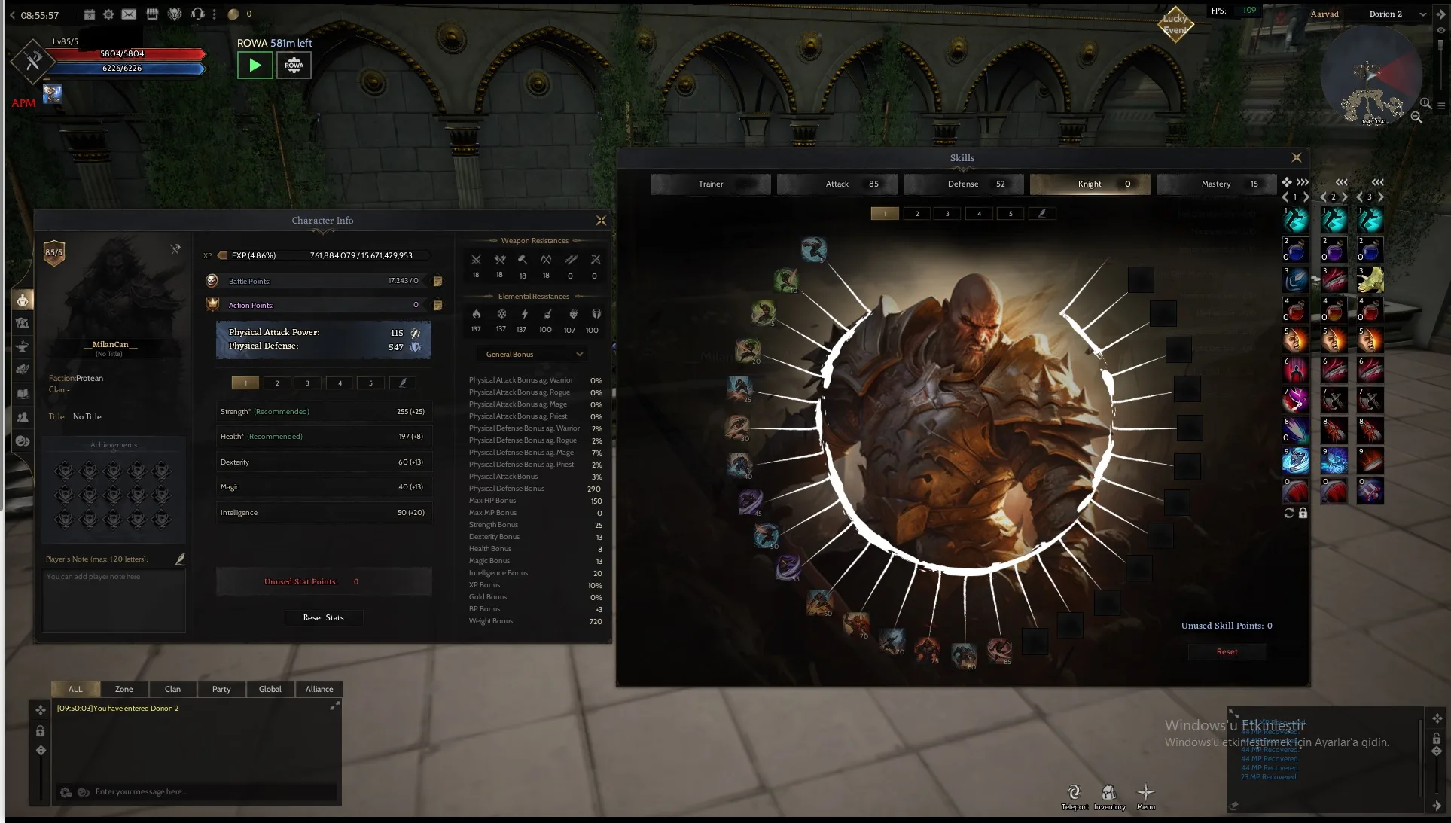The image size is (1451, 823).
Task: Go to next page of skill bar 1
Action: point(1306,197)
